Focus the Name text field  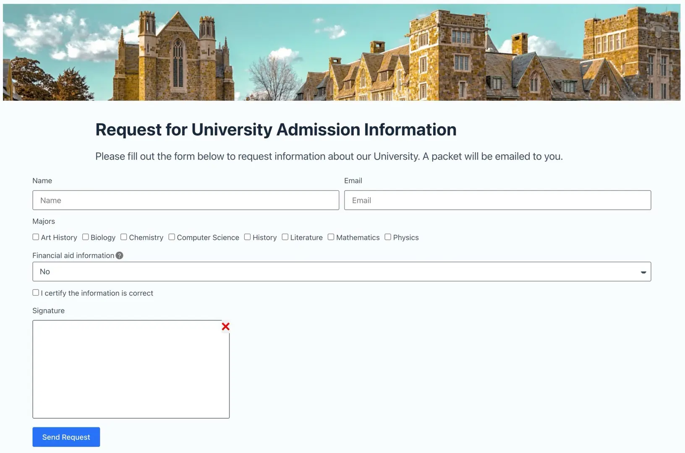[x=186, y=200]
